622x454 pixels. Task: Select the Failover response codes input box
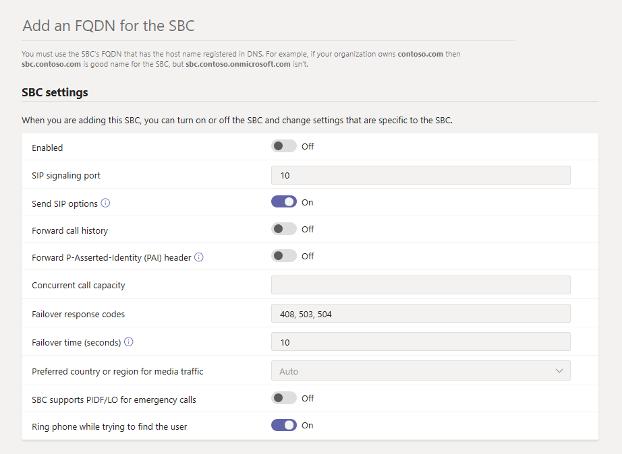420,314
